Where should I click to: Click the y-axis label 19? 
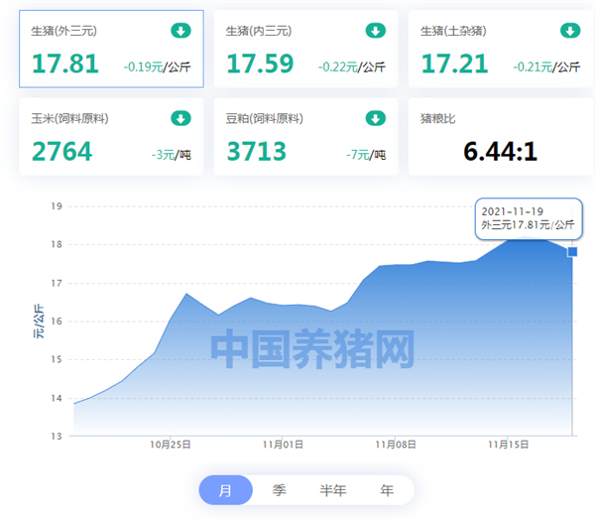(57, 206)
